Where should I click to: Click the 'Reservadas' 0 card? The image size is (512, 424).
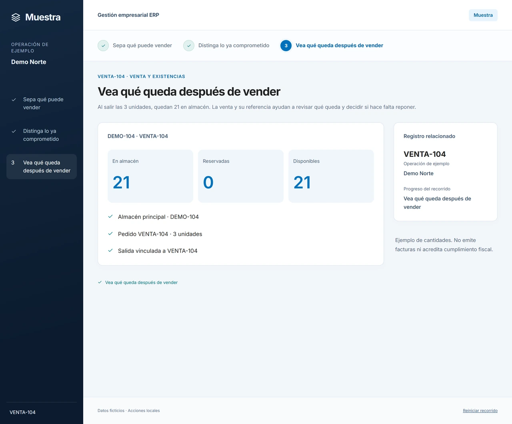[241, 176]
